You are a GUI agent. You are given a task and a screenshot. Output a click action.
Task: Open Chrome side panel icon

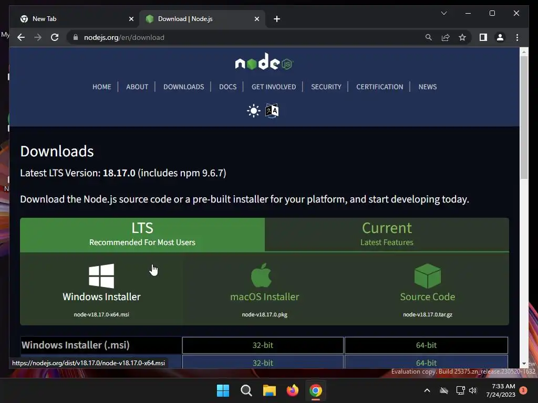[x=483, y=37]
